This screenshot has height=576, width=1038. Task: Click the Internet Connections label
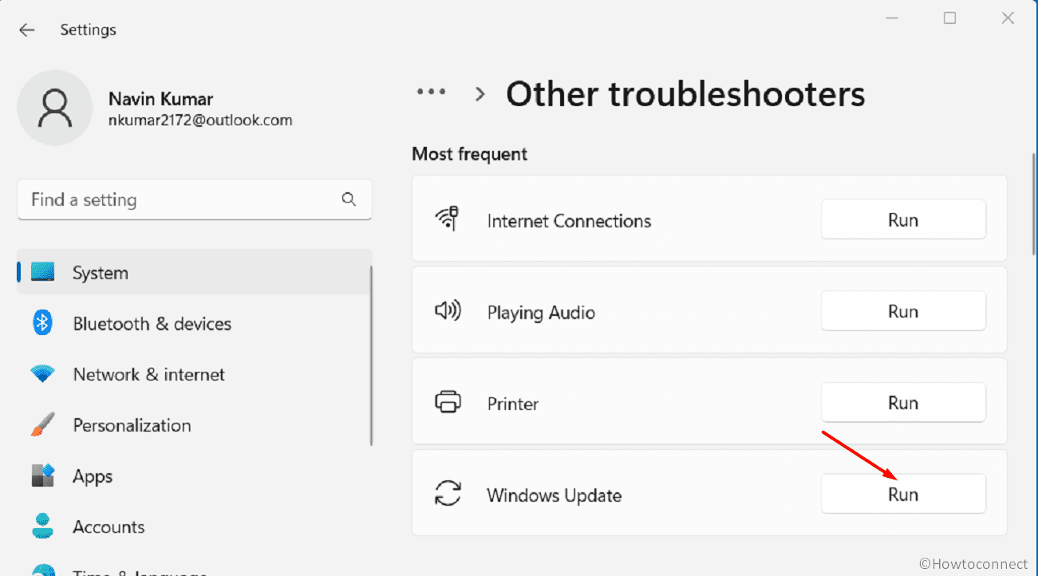tap(569, 221)
